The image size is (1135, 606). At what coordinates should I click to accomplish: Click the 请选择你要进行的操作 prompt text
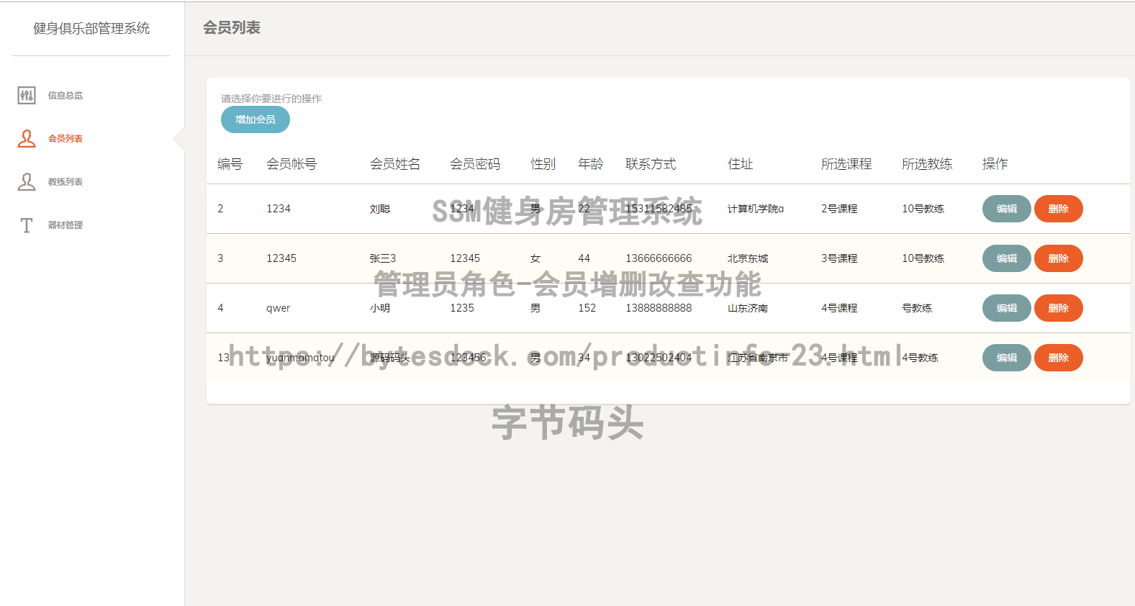click(x=271, y=99)
